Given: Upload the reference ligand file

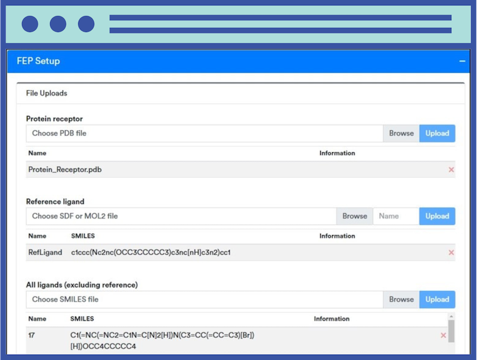Looking at the screenshot, I should click(x=437, y=216).
